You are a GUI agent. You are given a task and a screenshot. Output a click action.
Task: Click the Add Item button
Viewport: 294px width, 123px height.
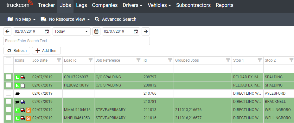(x=46, y=51)
